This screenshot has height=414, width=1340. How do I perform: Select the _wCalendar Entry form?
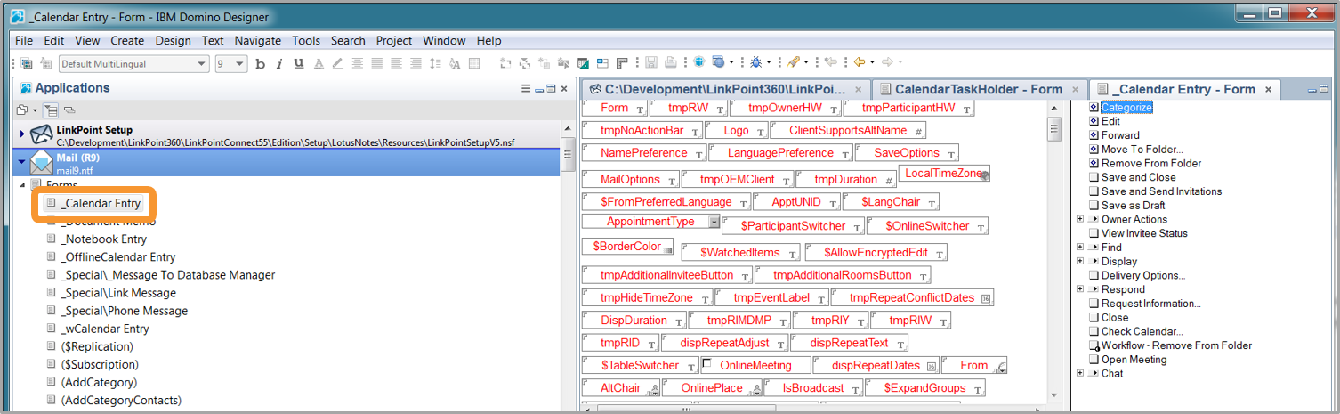pyautogui.click(x=105, y=329)
